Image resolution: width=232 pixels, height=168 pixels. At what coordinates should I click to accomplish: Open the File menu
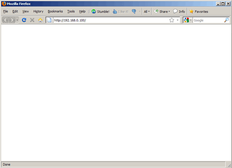5,11
